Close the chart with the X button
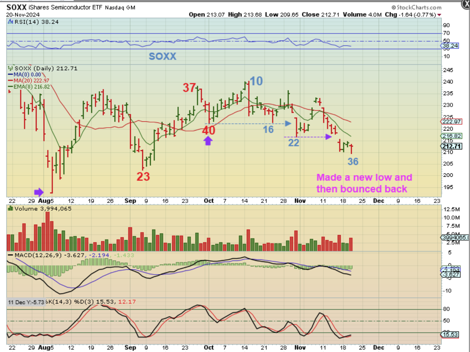This screenshot has height=352, width=470. 466,4
